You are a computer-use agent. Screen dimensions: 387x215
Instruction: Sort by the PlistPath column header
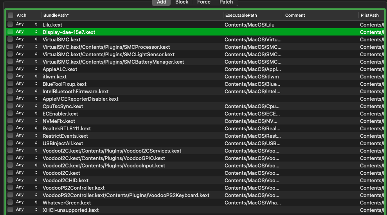coord(369,15)
